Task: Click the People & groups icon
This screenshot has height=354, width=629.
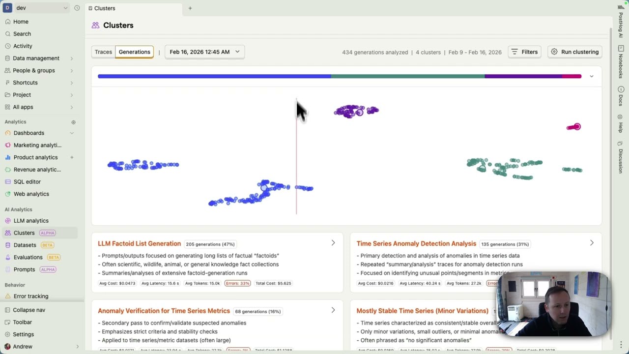Action: click(8, 70)
